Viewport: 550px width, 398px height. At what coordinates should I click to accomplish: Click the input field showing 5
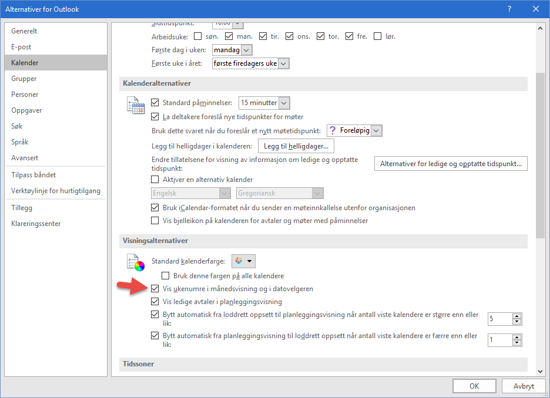click(500, 319)
